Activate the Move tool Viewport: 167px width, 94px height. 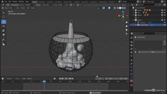pos(4,22)
